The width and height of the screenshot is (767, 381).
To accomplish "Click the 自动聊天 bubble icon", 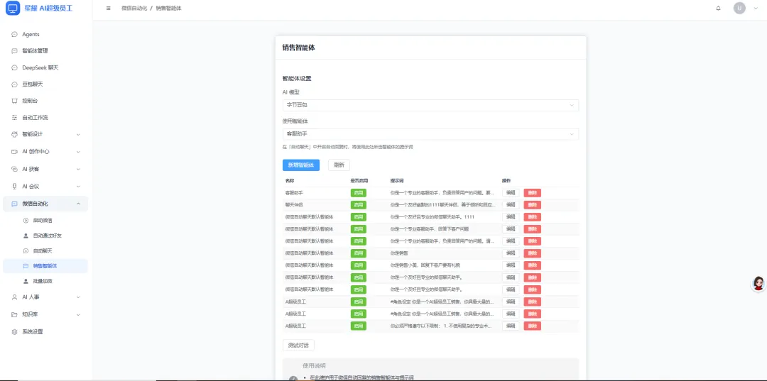I will click(x=26, y=250).
